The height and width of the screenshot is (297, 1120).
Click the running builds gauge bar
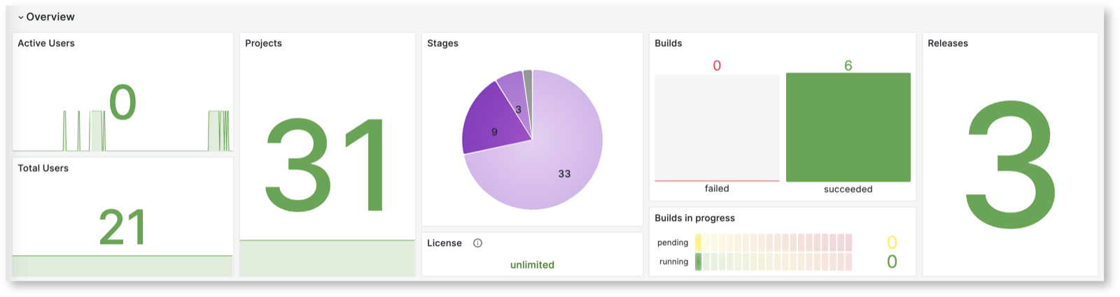773,262
